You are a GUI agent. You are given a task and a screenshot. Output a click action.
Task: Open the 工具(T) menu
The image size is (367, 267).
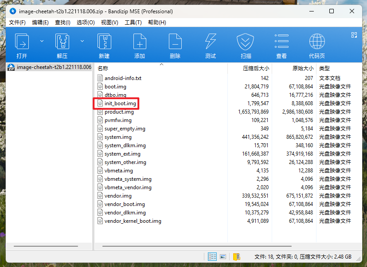pyautogui.click(x=133, y=23)
